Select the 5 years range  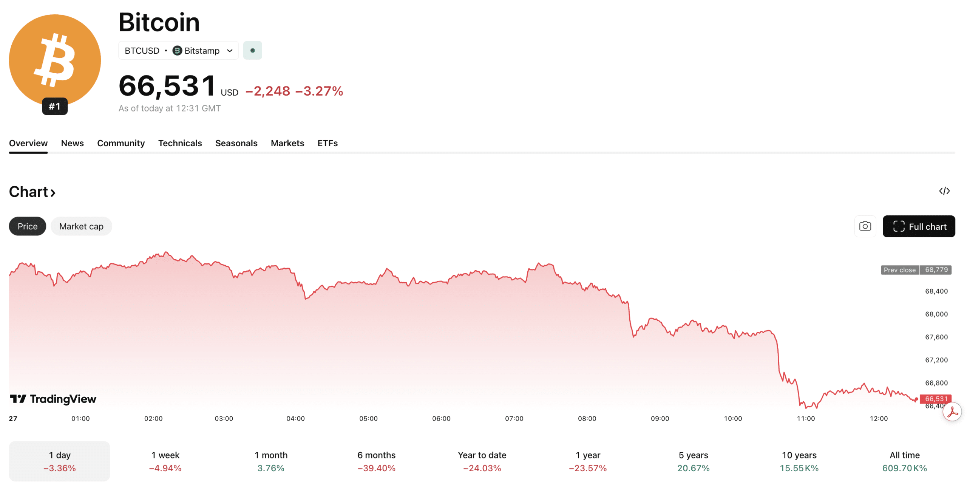tap(693, 461)
